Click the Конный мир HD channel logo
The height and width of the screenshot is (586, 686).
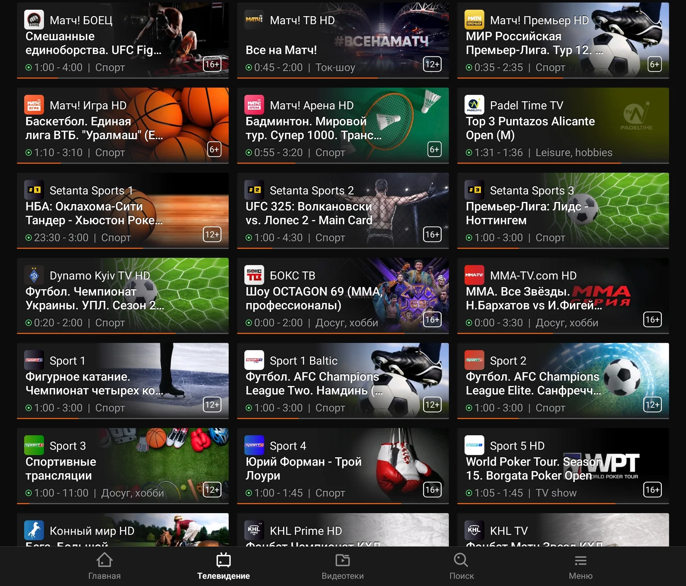coord(34,530)
